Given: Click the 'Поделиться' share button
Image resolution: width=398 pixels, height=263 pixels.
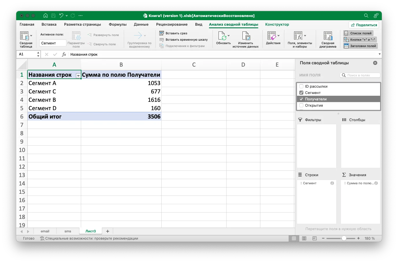Looking at the screenshot, I should pyautogui.click(x=364, y=25).
